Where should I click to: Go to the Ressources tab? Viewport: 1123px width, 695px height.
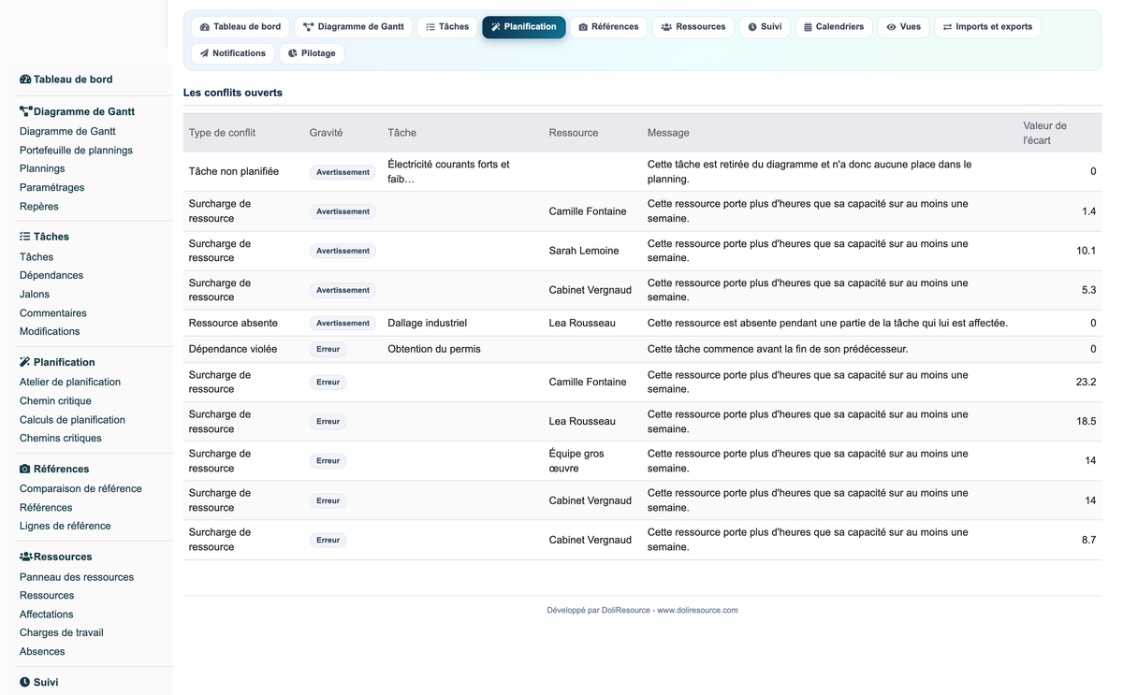(693, 27)
